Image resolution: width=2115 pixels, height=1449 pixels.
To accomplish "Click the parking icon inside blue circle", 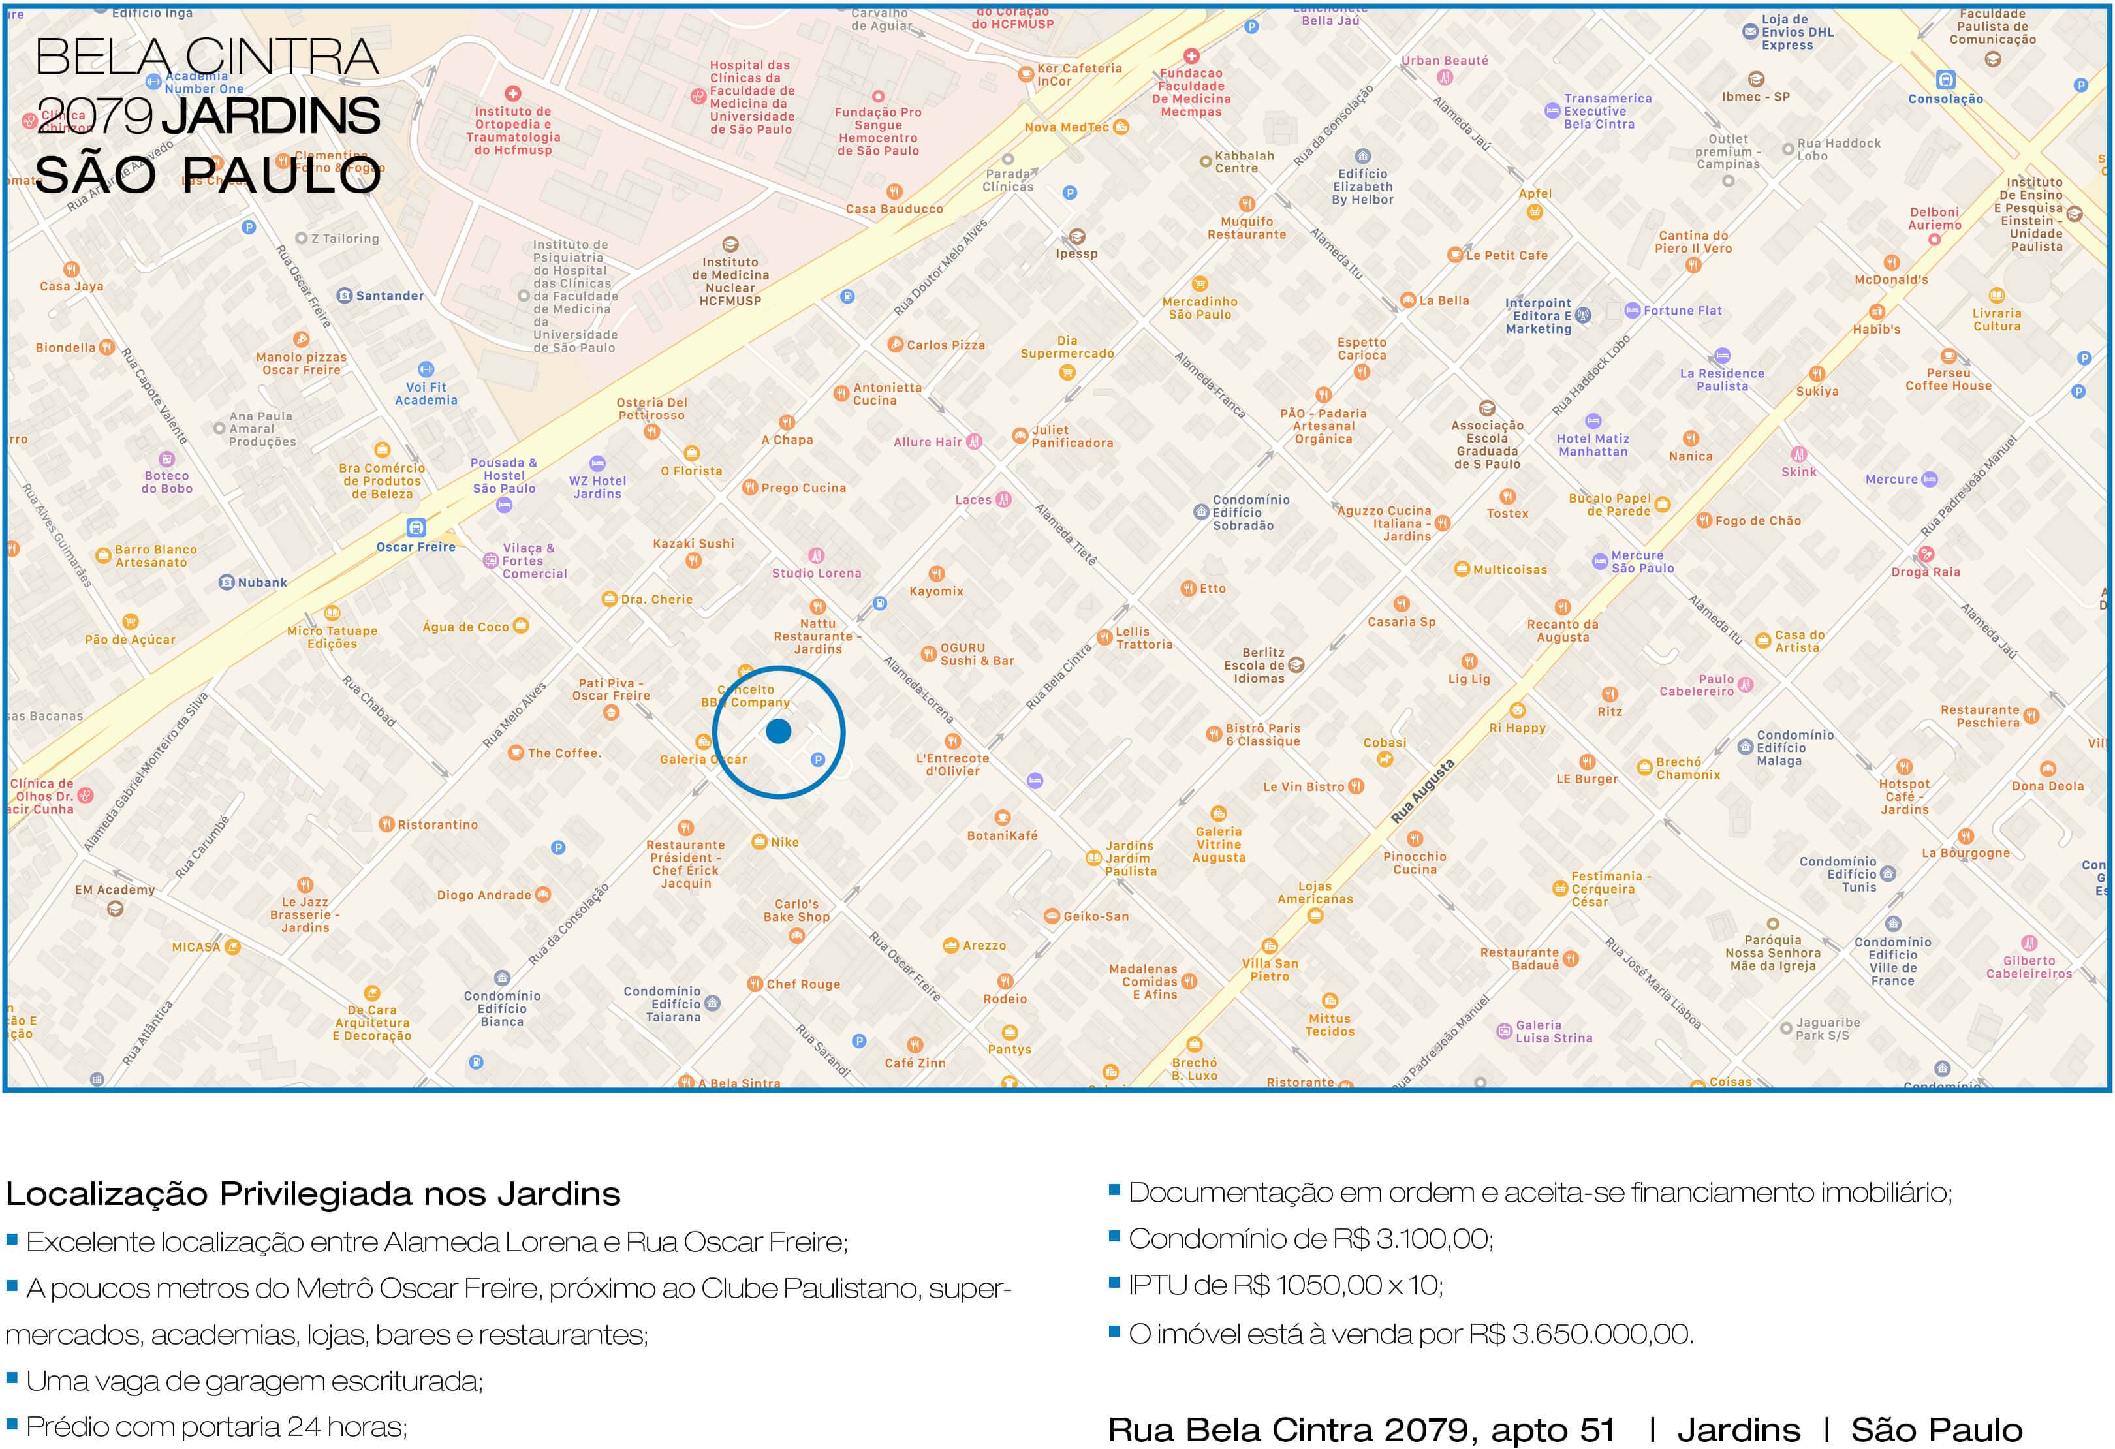I will (817, 760).
